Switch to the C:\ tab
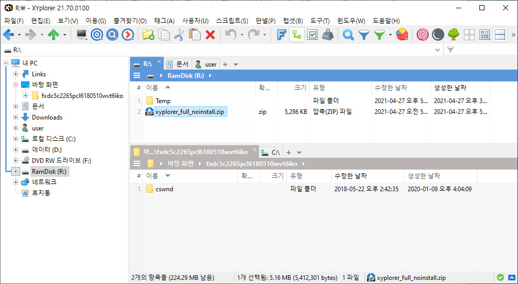The height and width of the screenshot is (284, 518). [271, 152]
